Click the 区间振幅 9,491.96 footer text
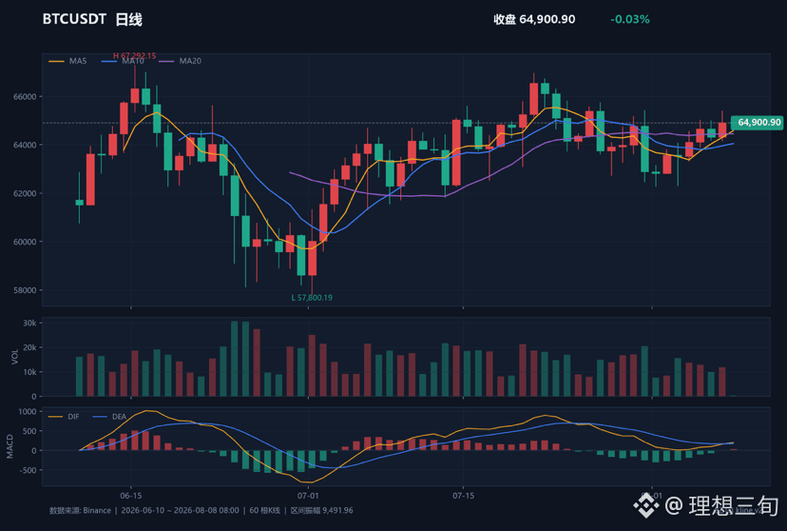This screenshot has width=787, height=531. [321, 510]
